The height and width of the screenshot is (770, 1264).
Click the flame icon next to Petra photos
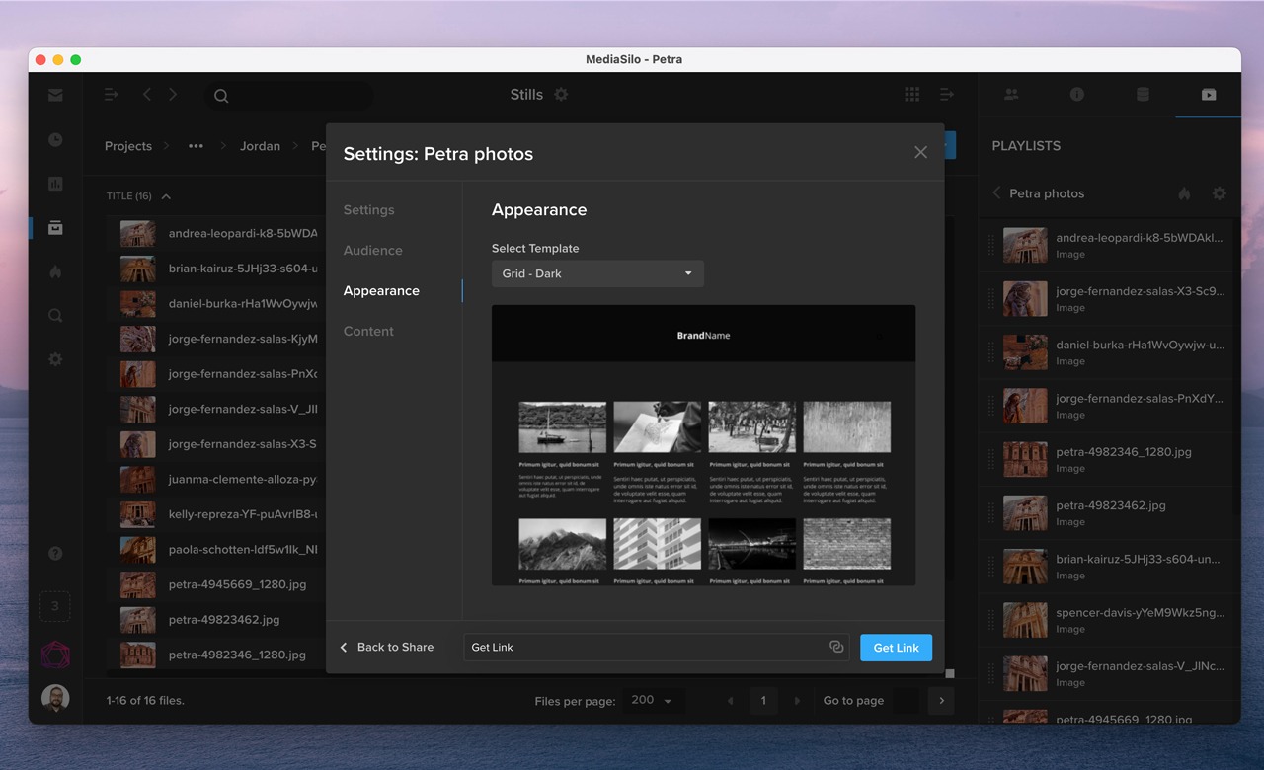pos(1183,193)
